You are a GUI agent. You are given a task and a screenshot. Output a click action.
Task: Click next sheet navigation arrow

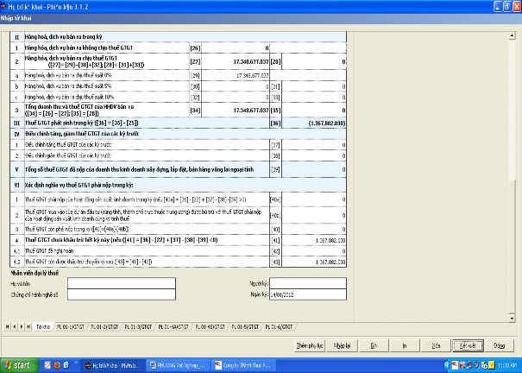point(22,326)
